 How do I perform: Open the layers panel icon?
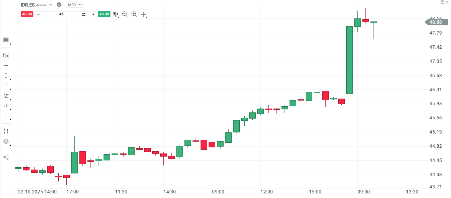(x=6, y=141)
